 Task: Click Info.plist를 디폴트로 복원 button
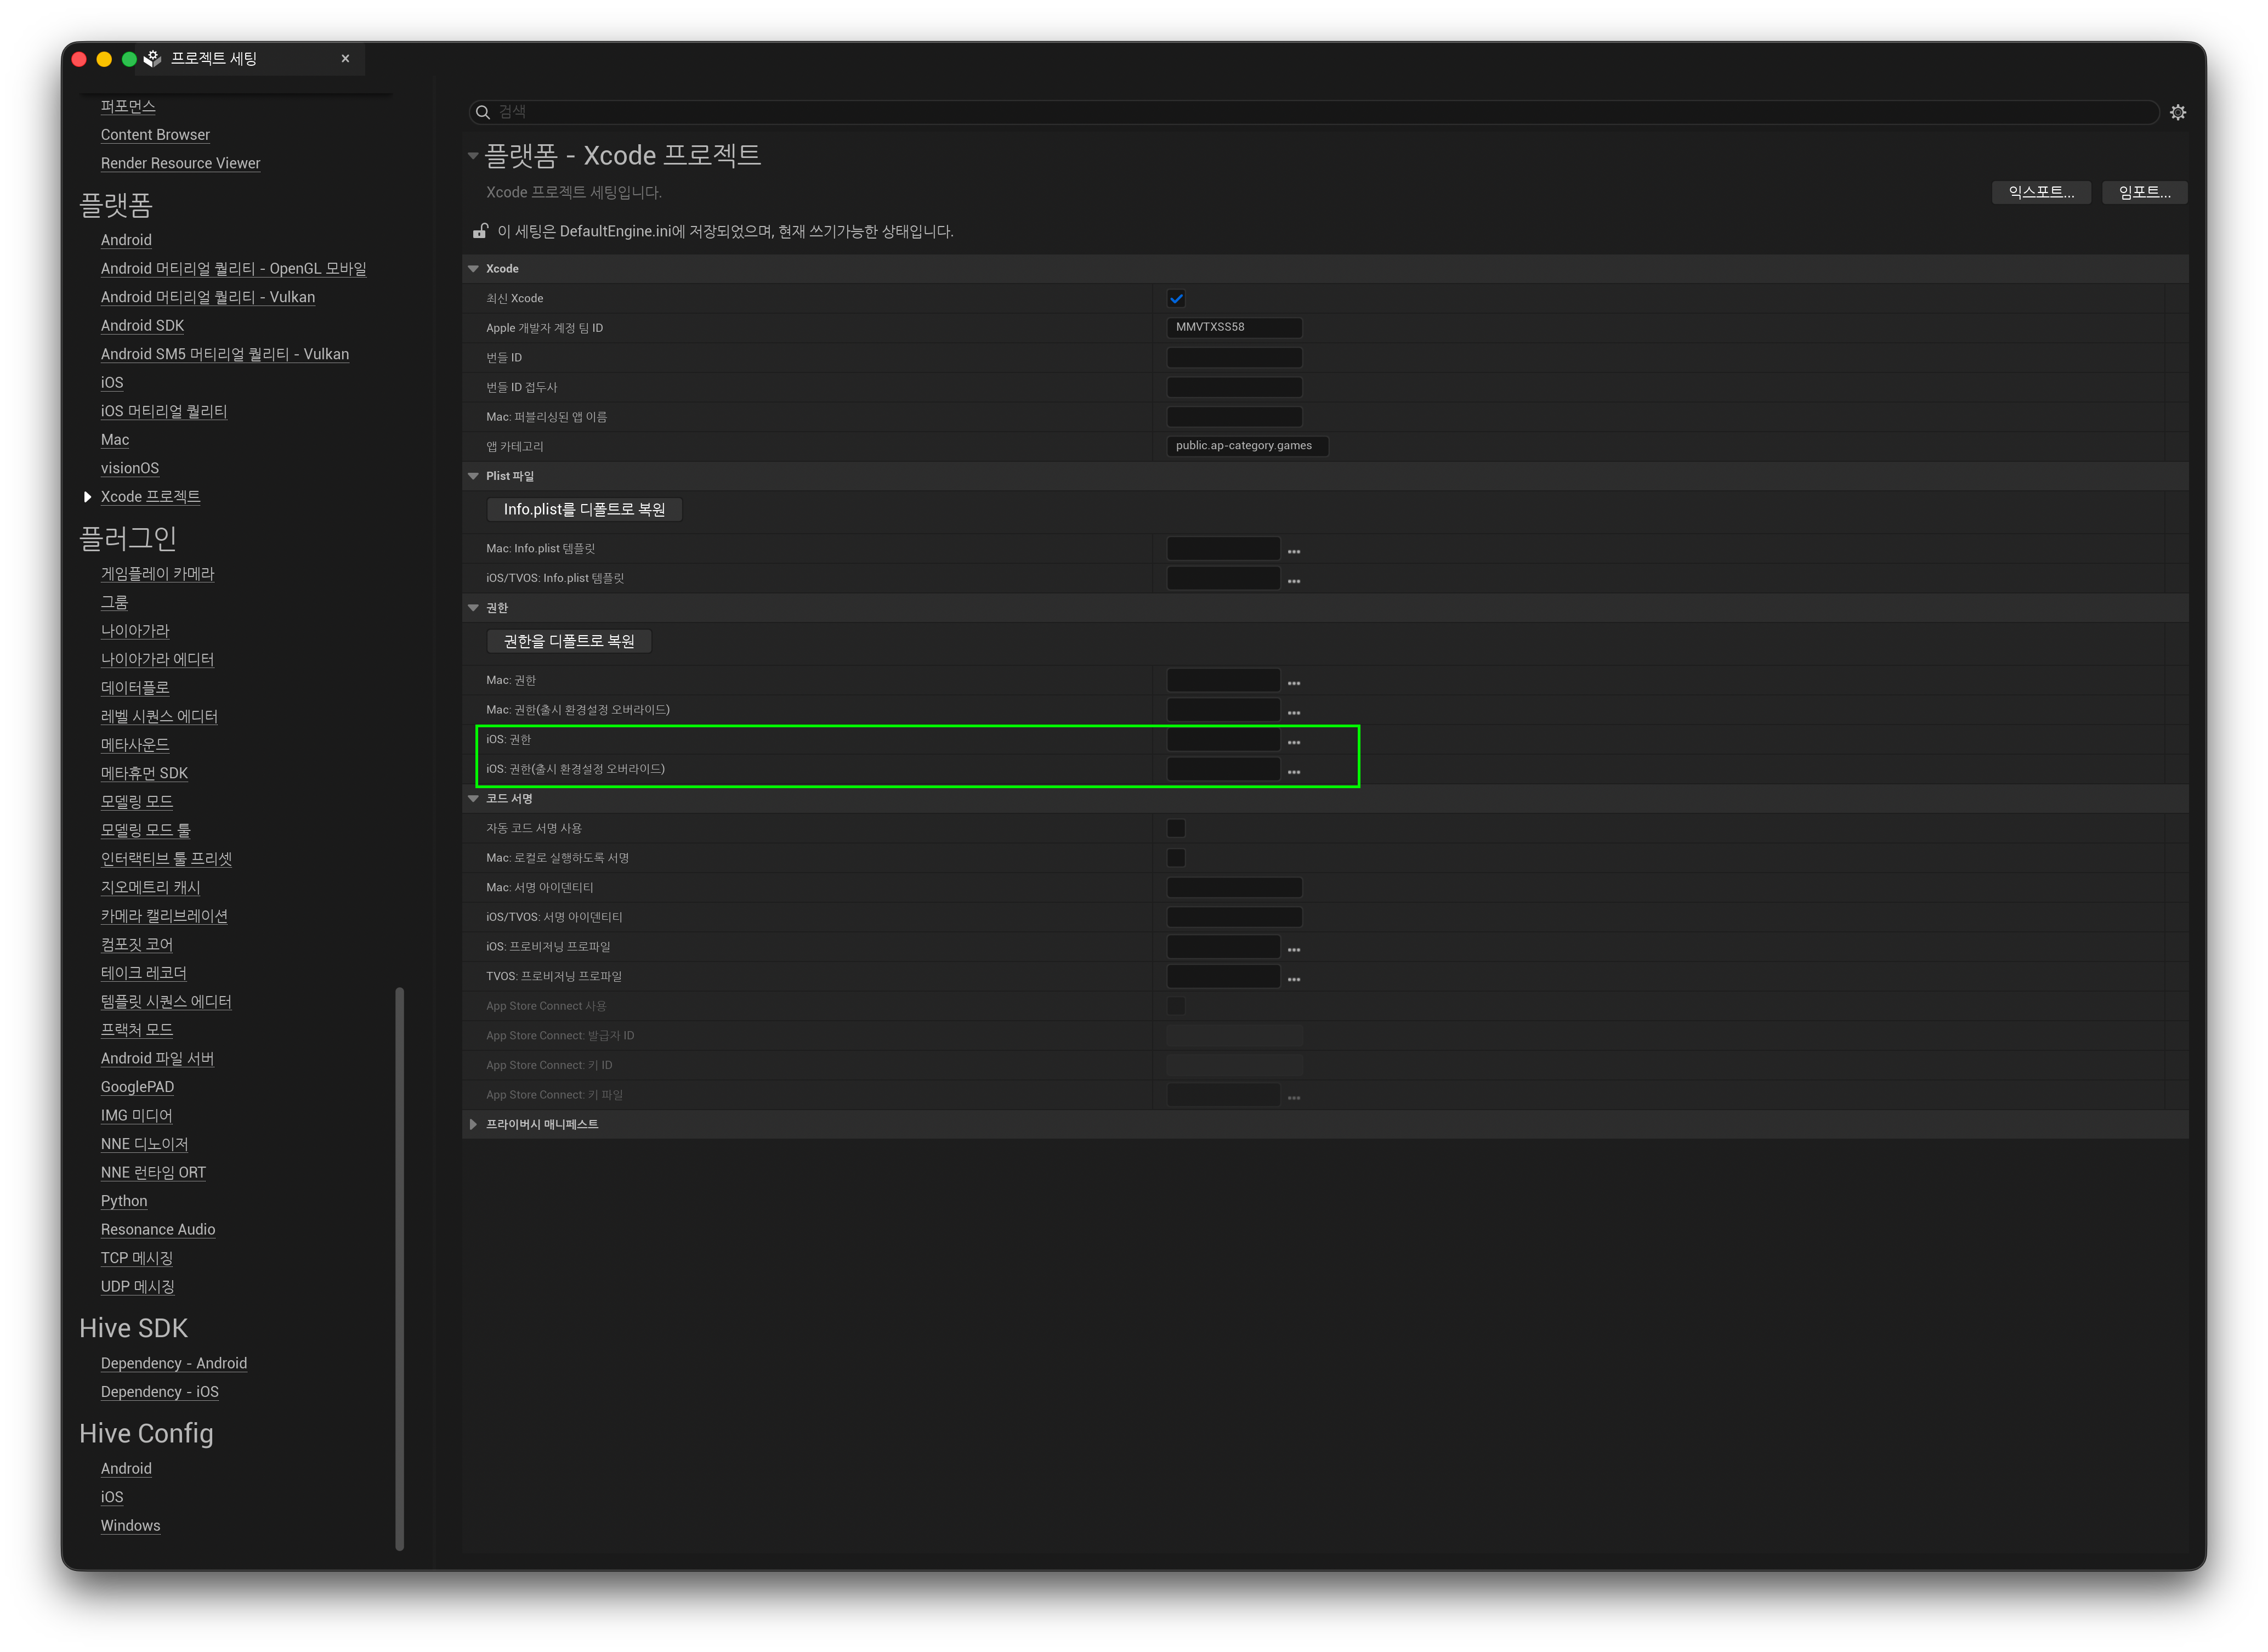pyautogui.click(x=584, y=510)
